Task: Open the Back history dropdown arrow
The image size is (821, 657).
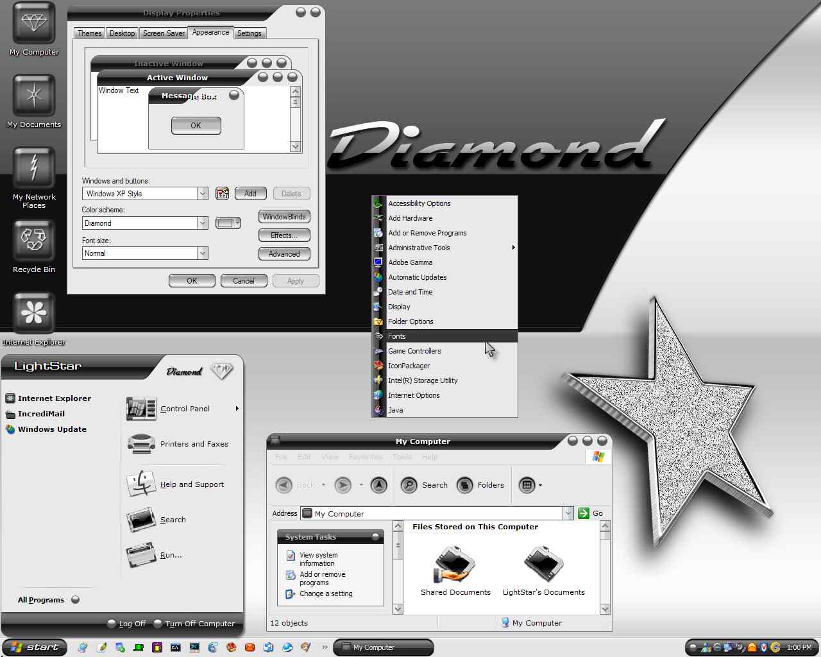Action: pyautogui.click(x=323, y=485)
